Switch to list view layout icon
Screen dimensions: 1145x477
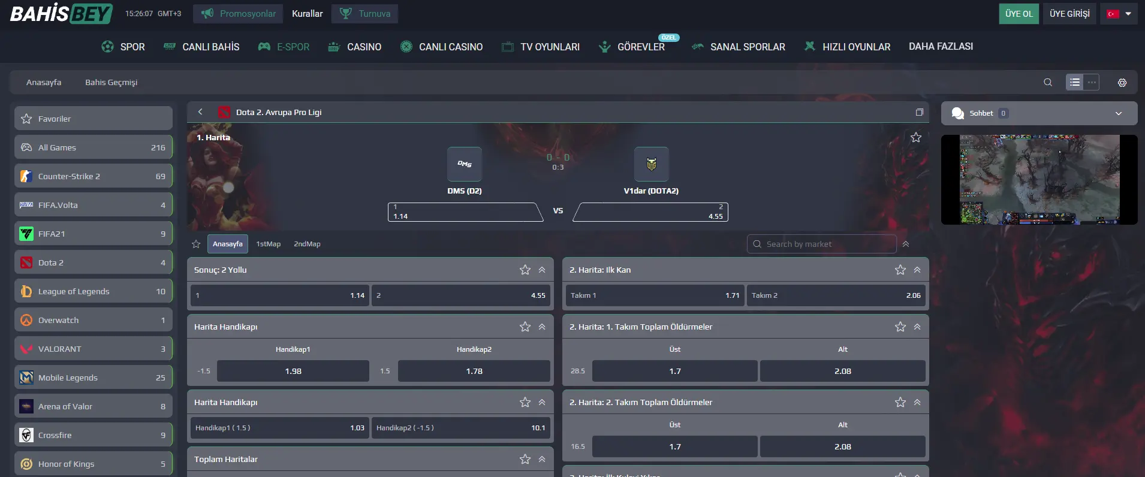(x=1075, y=82)
